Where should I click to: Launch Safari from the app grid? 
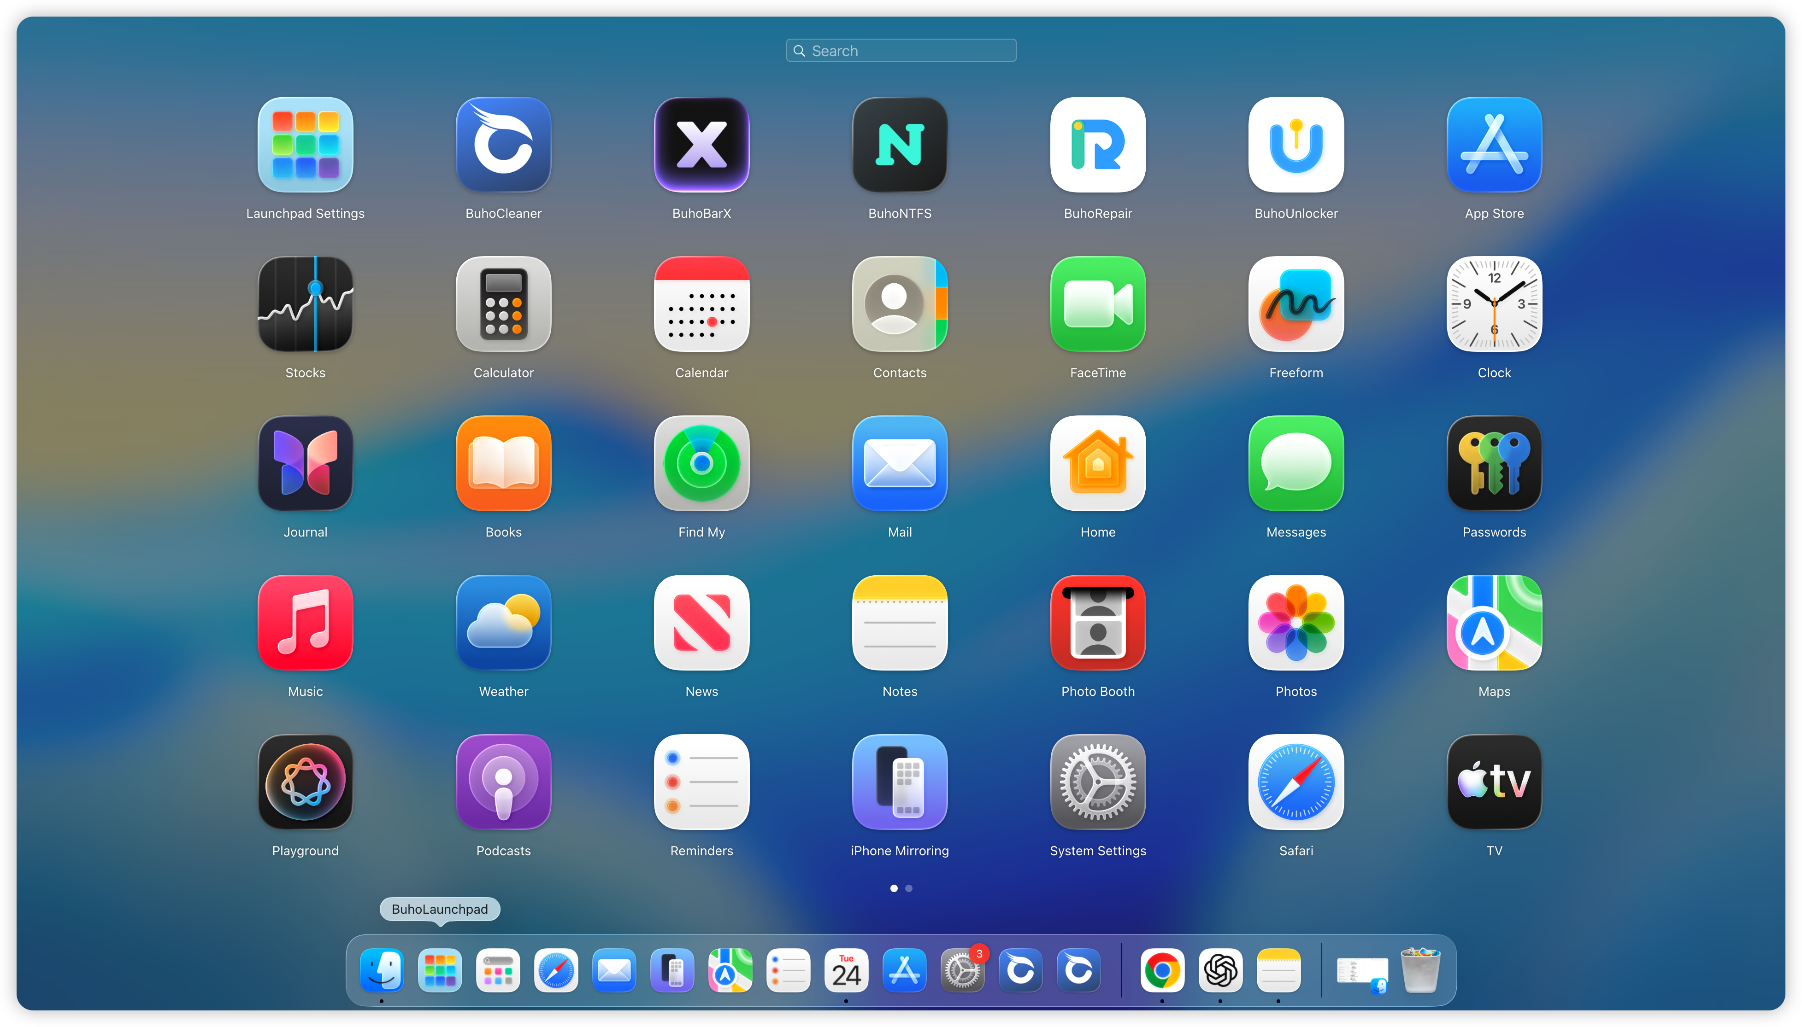pyautogui.click(x=1296, y=782)
